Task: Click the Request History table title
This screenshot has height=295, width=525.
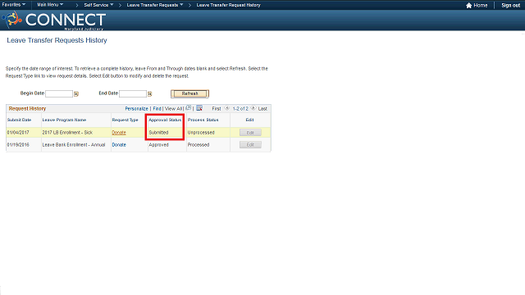Action: click(x=27, y=109)
